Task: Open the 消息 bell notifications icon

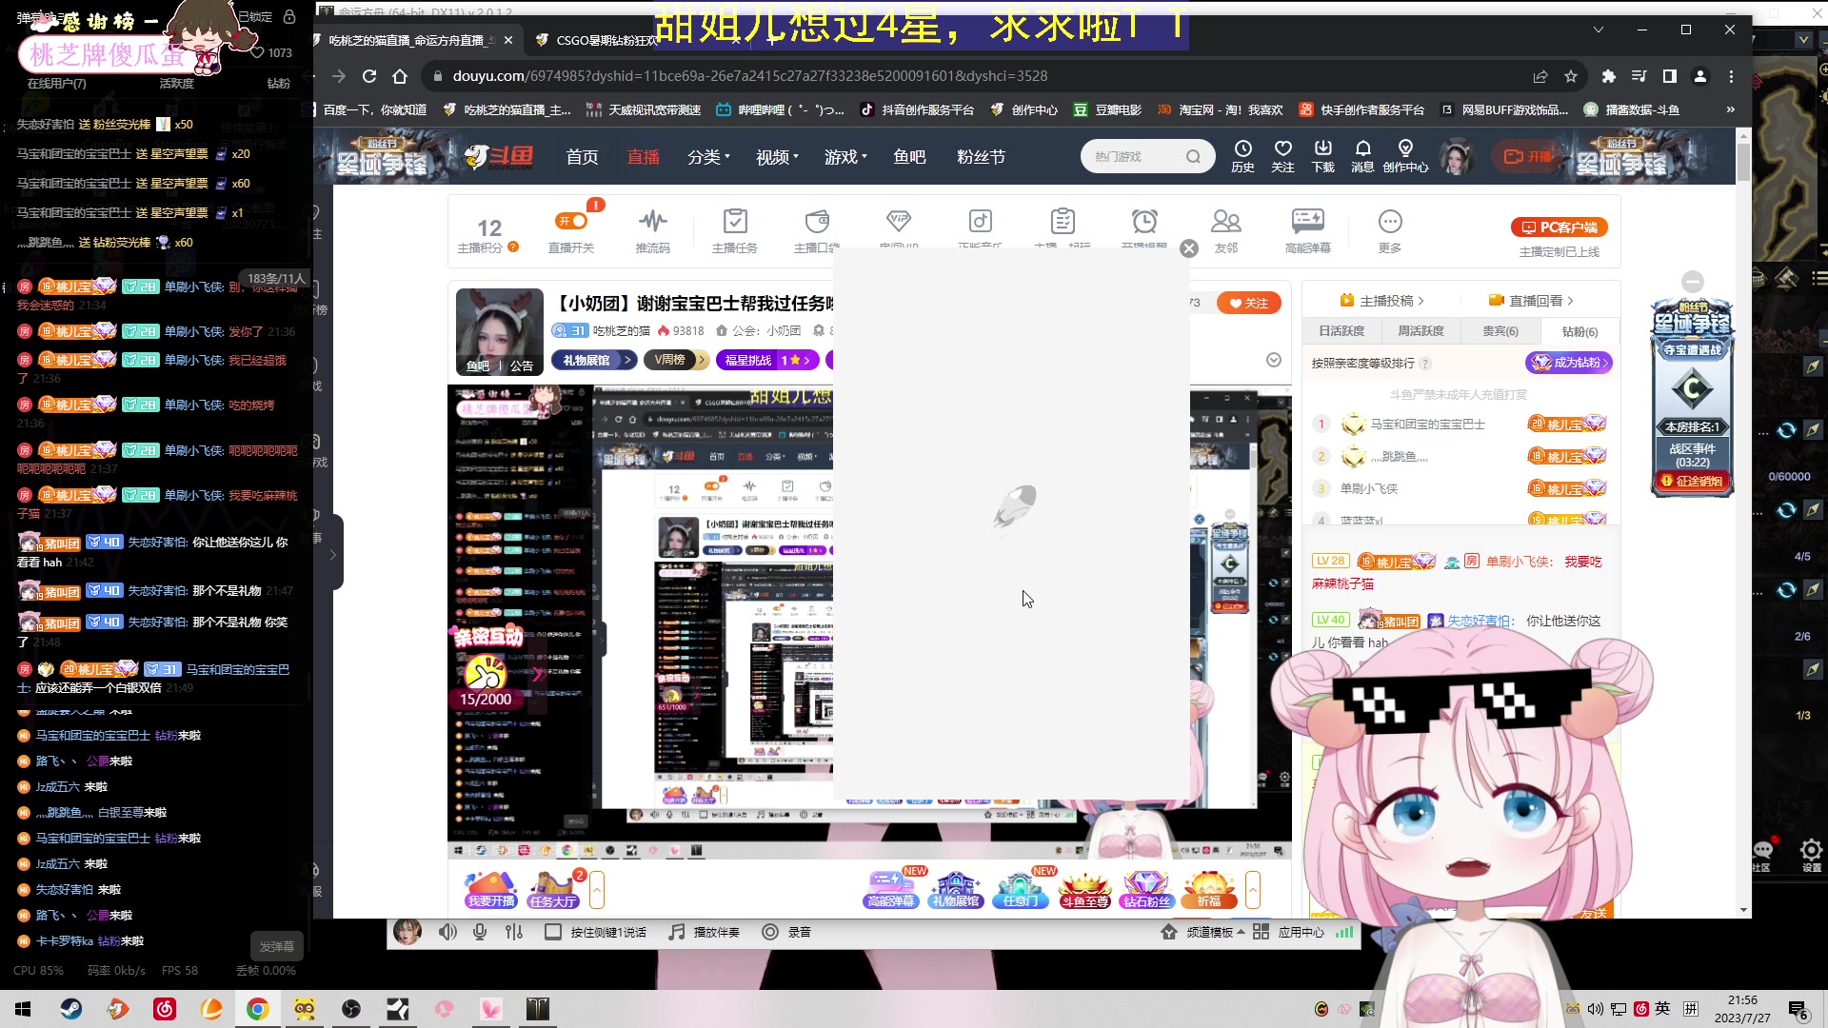Action: tap(1362, 156)
